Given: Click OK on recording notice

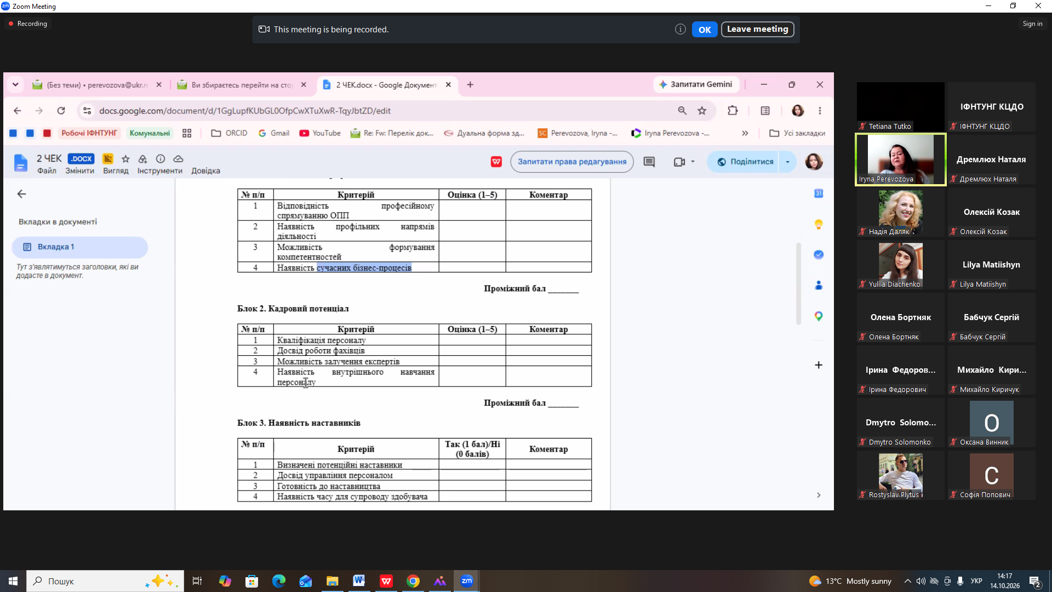Looking at the screenshot, I should (x=705, y=30).
